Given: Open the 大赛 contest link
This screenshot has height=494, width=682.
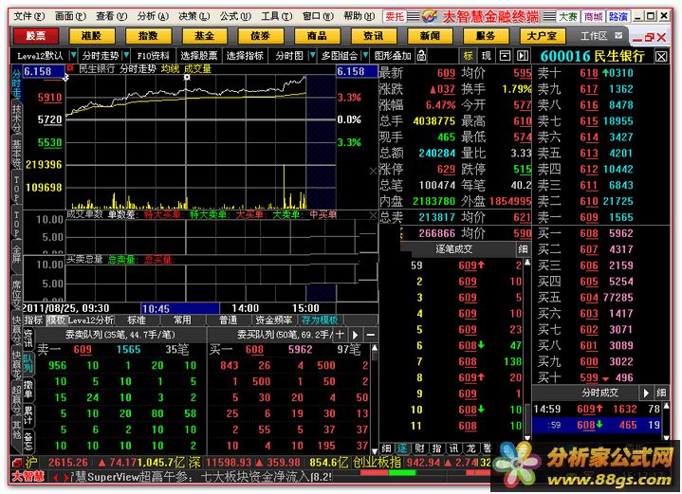Looking at the screenshot, I should (x=568, y=16).
